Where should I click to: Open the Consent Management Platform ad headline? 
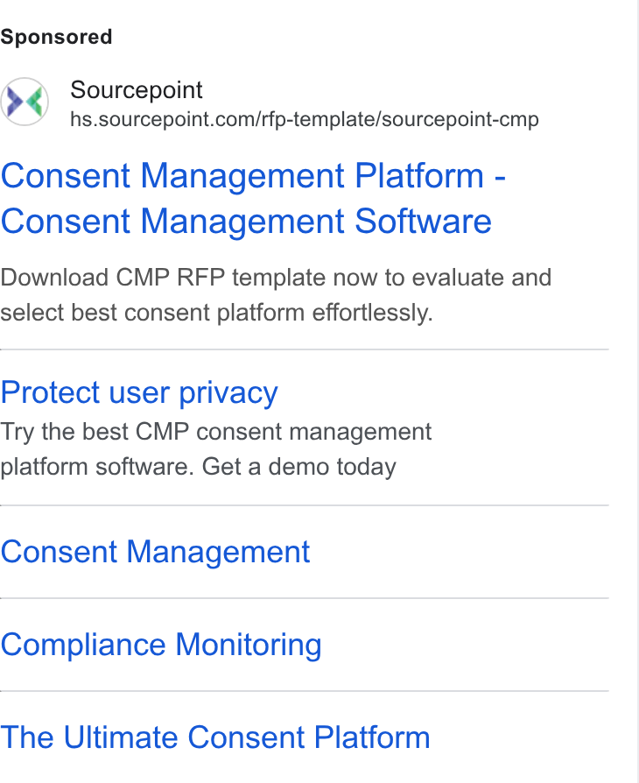click(x=253, y=198)
